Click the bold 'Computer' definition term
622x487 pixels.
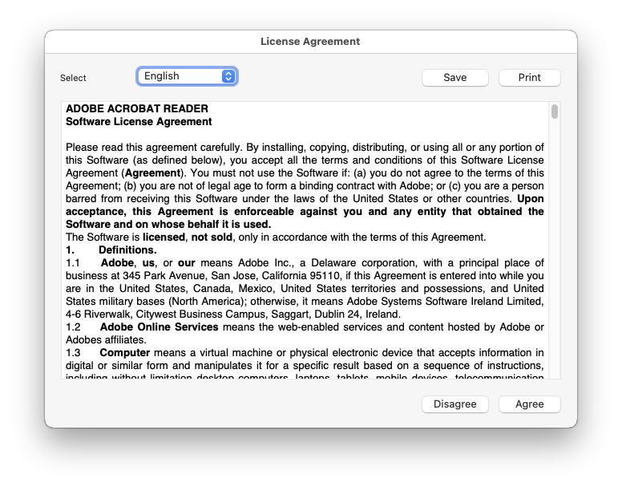click(124, 353)
